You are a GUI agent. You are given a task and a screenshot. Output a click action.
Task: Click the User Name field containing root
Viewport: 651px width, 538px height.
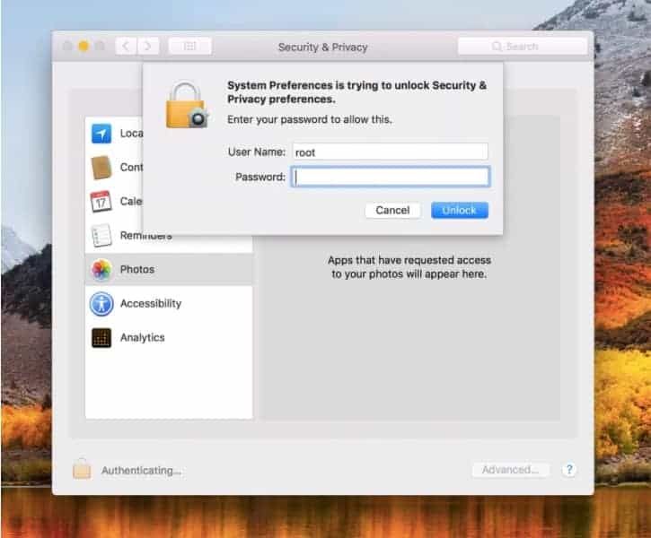point(389,152)
